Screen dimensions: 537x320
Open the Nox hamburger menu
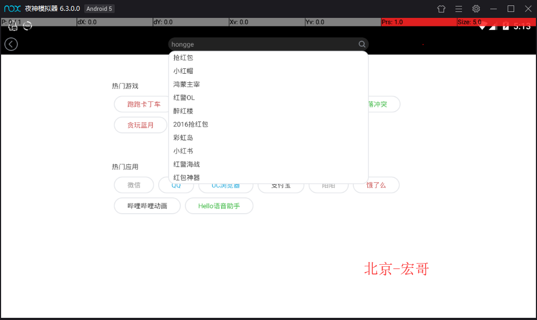[459, 9]
